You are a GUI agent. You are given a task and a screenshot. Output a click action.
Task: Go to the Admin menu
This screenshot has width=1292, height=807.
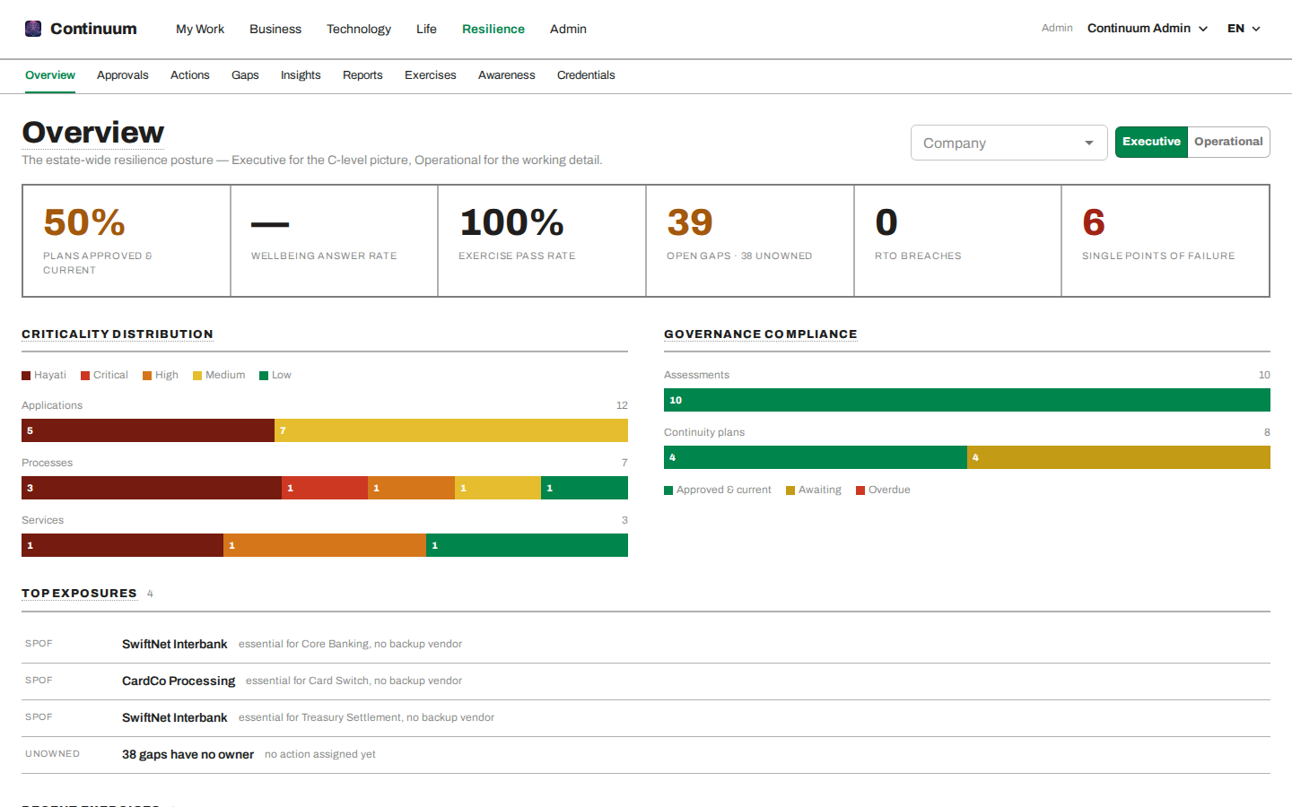pyautogui.click(x=568, y=29)
